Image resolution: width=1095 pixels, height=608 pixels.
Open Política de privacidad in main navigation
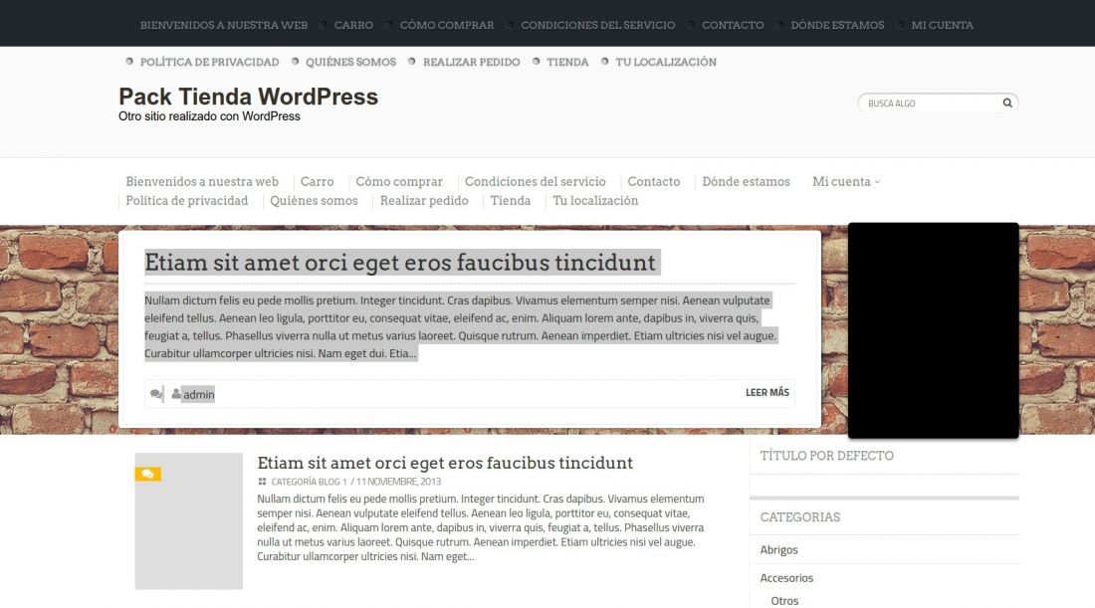(x=186, y=201)
